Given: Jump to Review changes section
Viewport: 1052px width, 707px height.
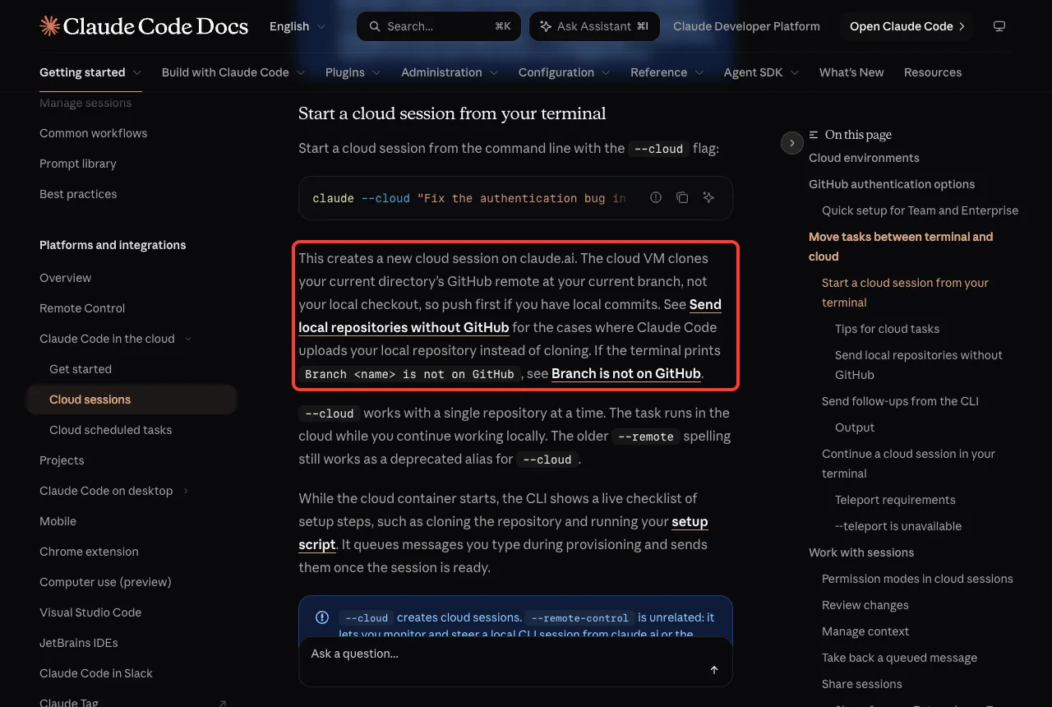Looking at the screenshot, I should coord(865,605).
